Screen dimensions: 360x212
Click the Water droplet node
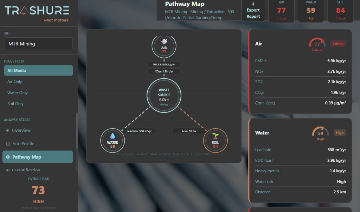tap(112, 141)
